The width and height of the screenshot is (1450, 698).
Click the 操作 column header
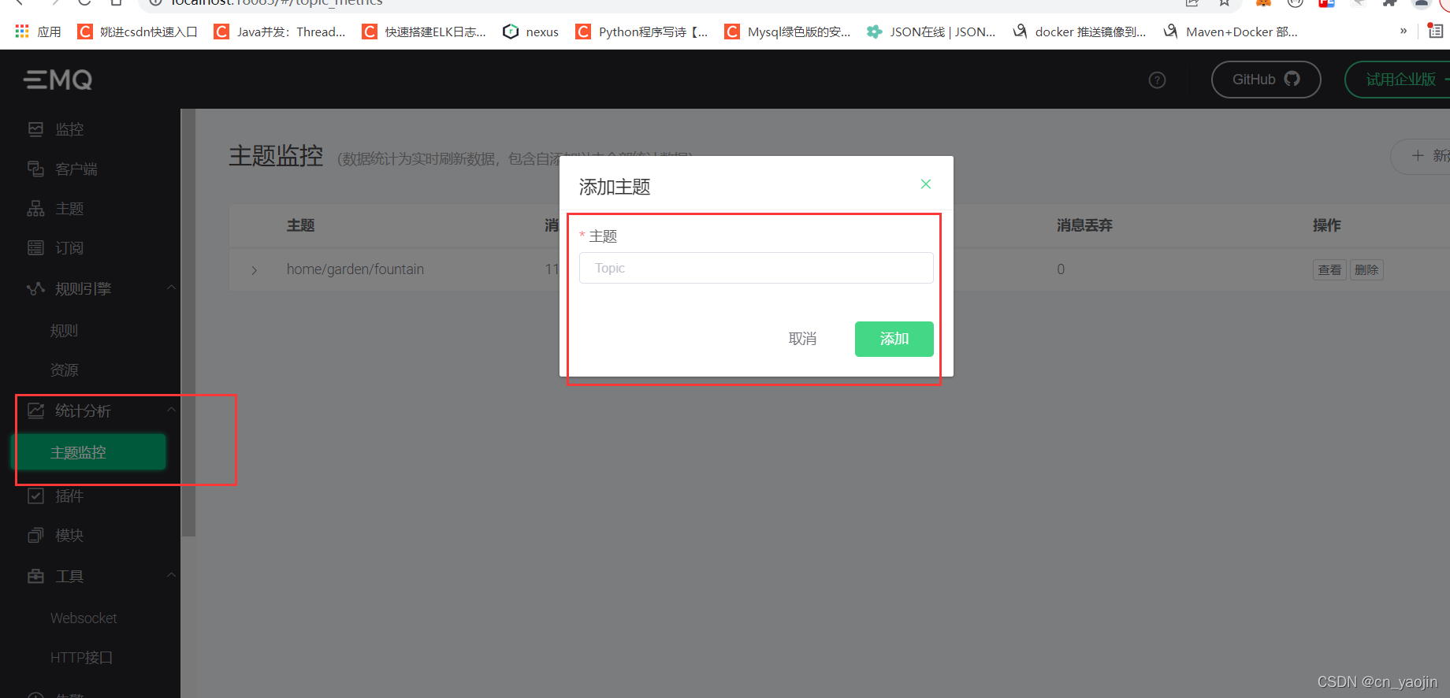point(1327,225)
